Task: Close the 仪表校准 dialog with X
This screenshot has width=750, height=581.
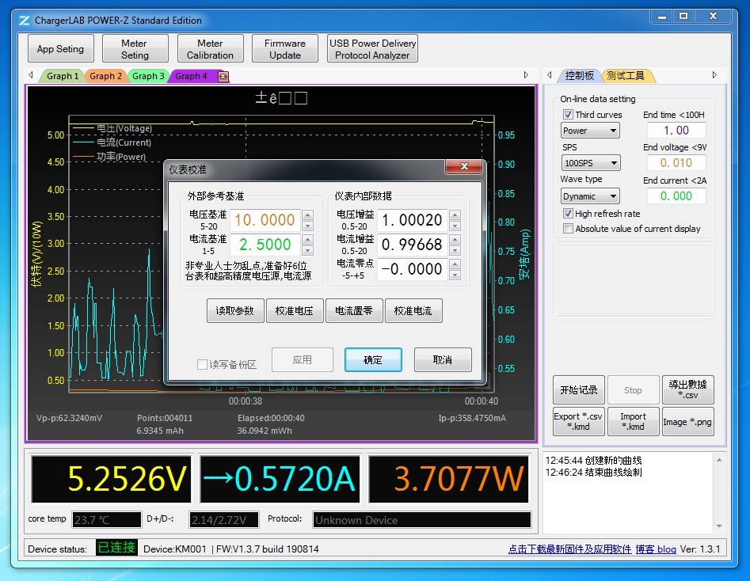Action: click(463, 168)
